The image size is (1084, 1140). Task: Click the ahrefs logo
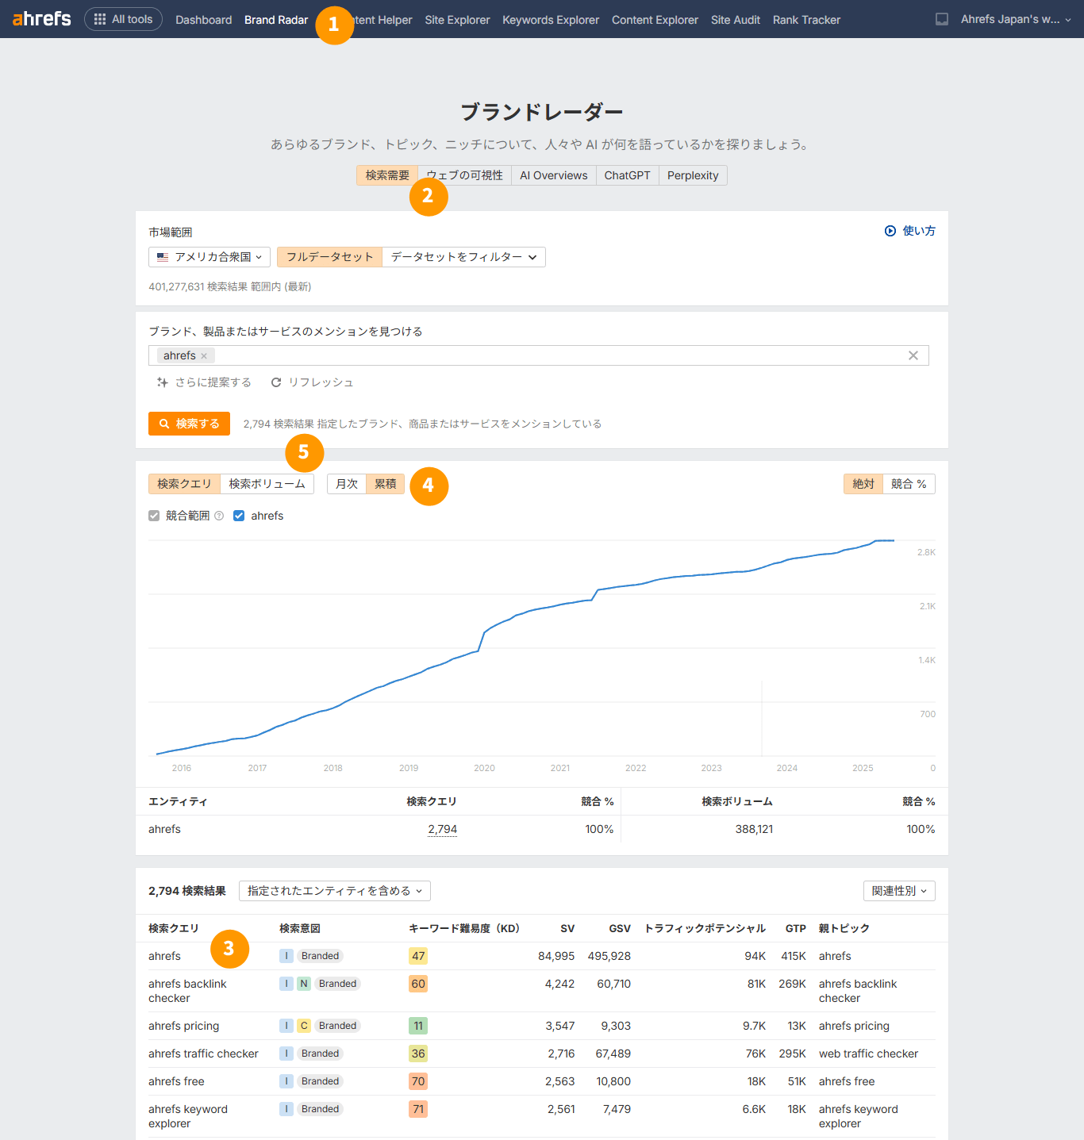tap(41, 19)
